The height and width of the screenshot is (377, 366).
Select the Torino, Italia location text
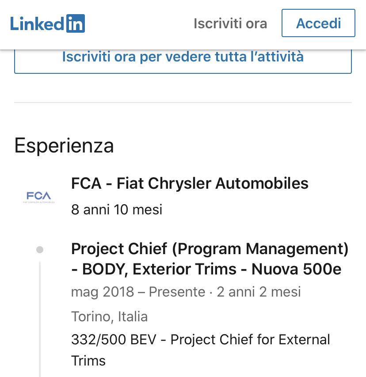pos(110,316)
